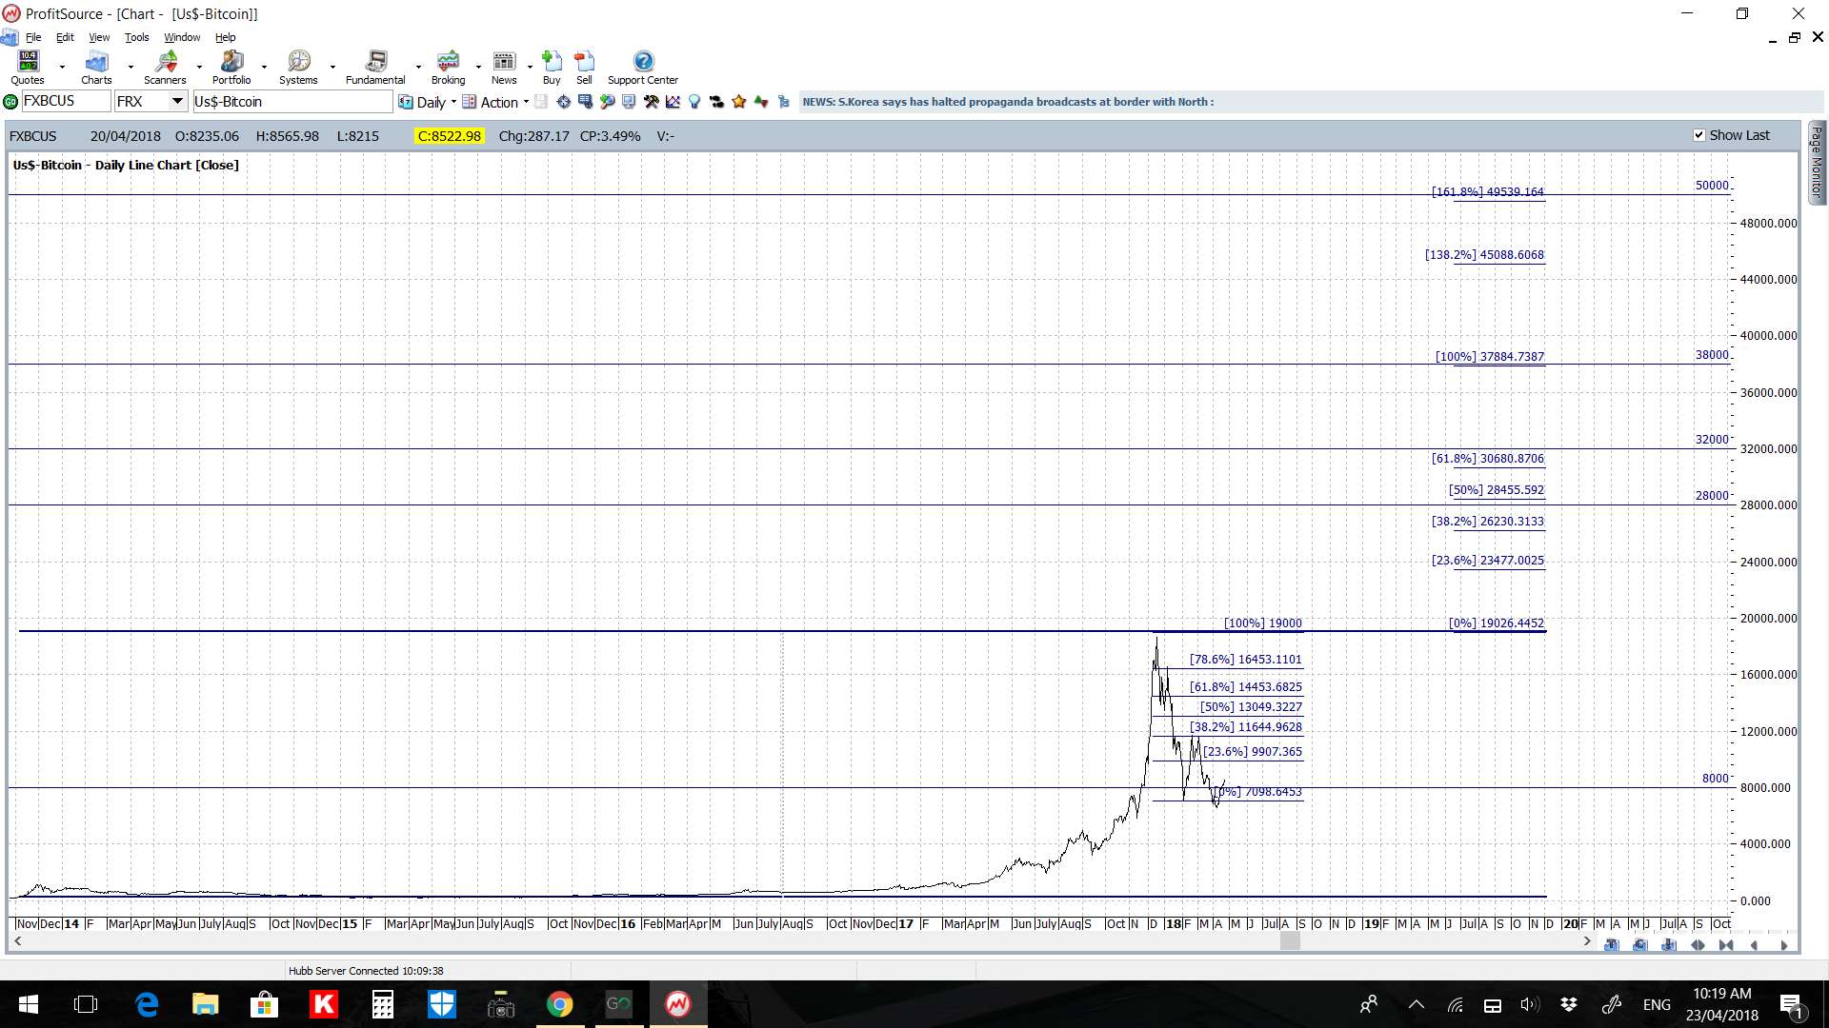Open the Window menu
Viewport: 1829px width, 1028px height.
(182, 37)
